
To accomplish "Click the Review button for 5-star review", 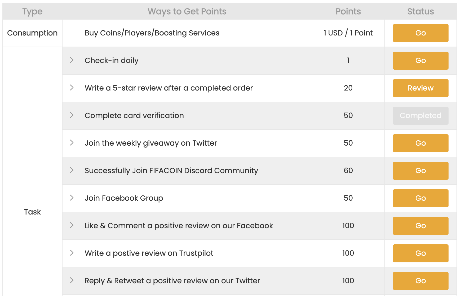I will click(x=420, y=88).
